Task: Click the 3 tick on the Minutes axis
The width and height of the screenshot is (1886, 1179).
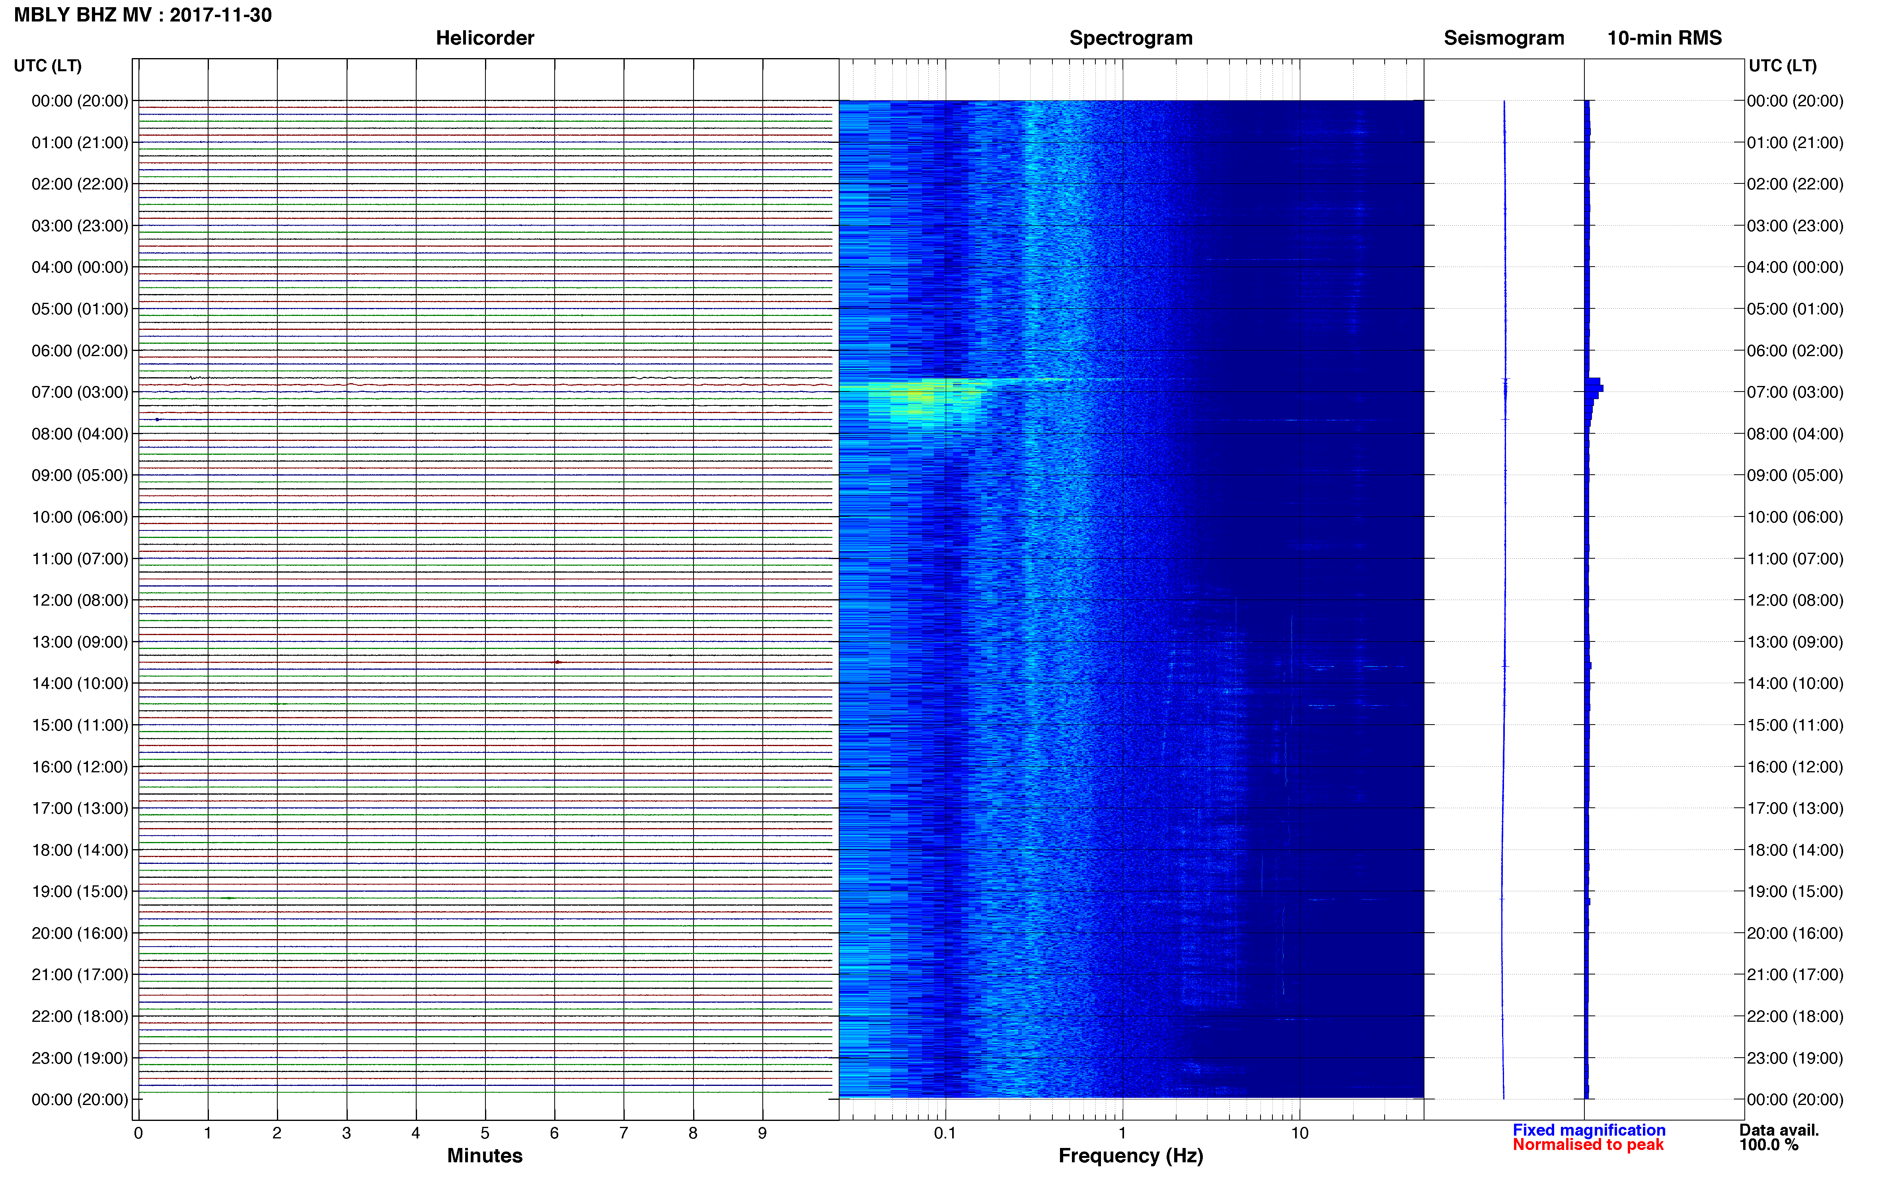Action: click(x=346, y=1133)
